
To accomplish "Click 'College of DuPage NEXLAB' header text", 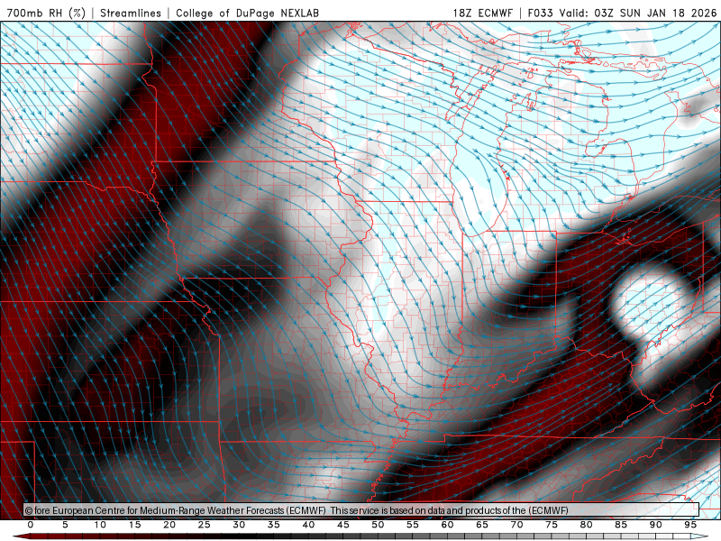I will (x=247, y=13).
